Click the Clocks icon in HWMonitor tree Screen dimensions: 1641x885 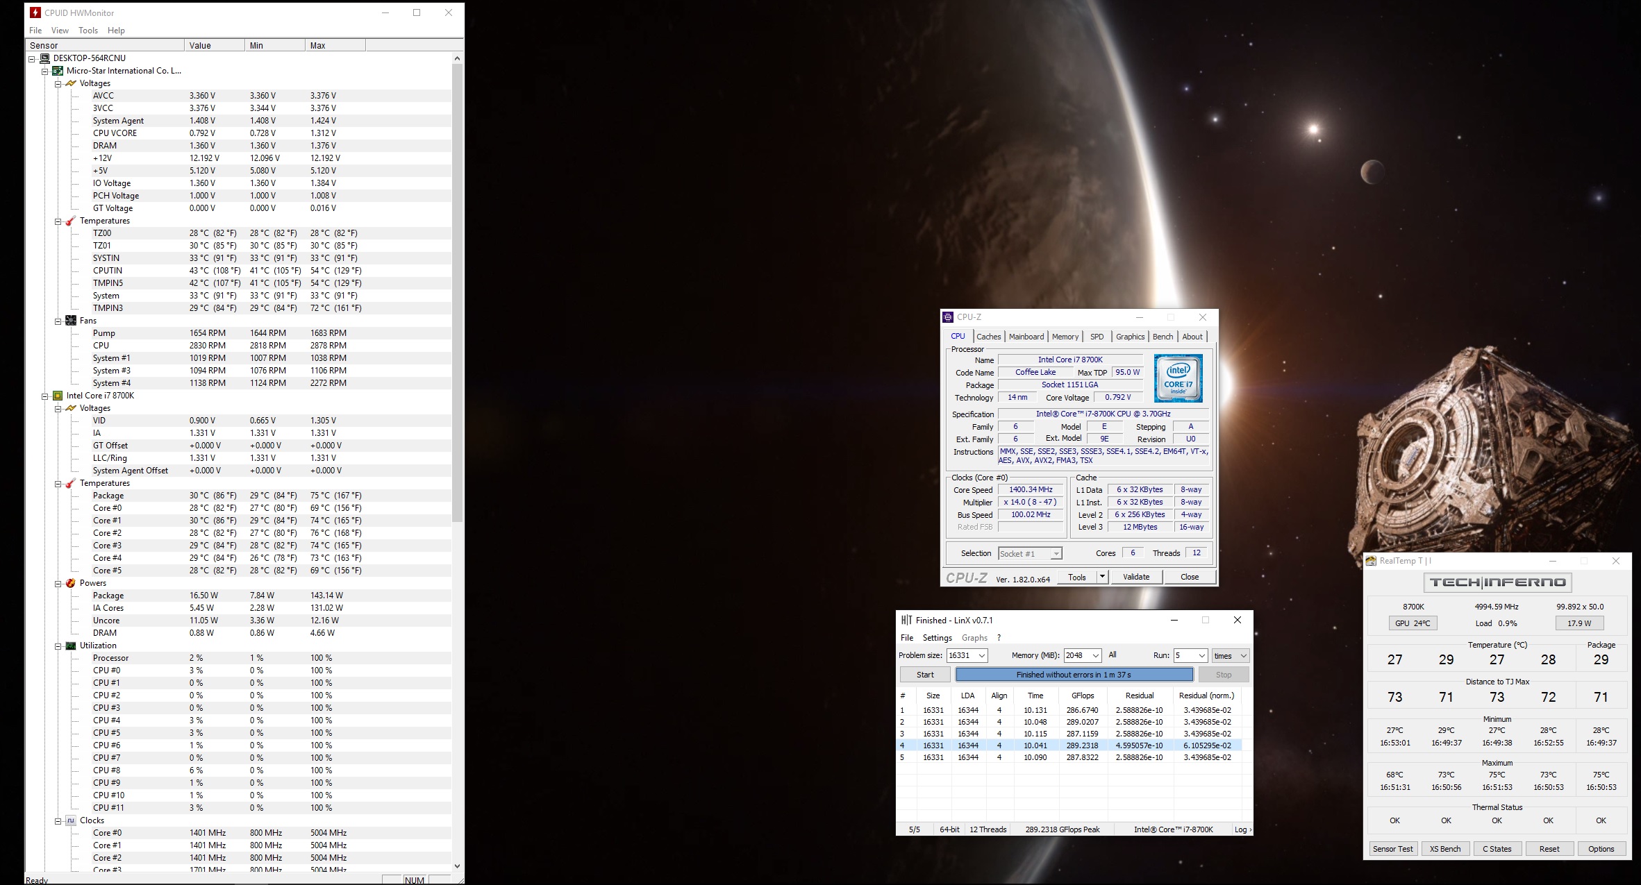[70, 820]
